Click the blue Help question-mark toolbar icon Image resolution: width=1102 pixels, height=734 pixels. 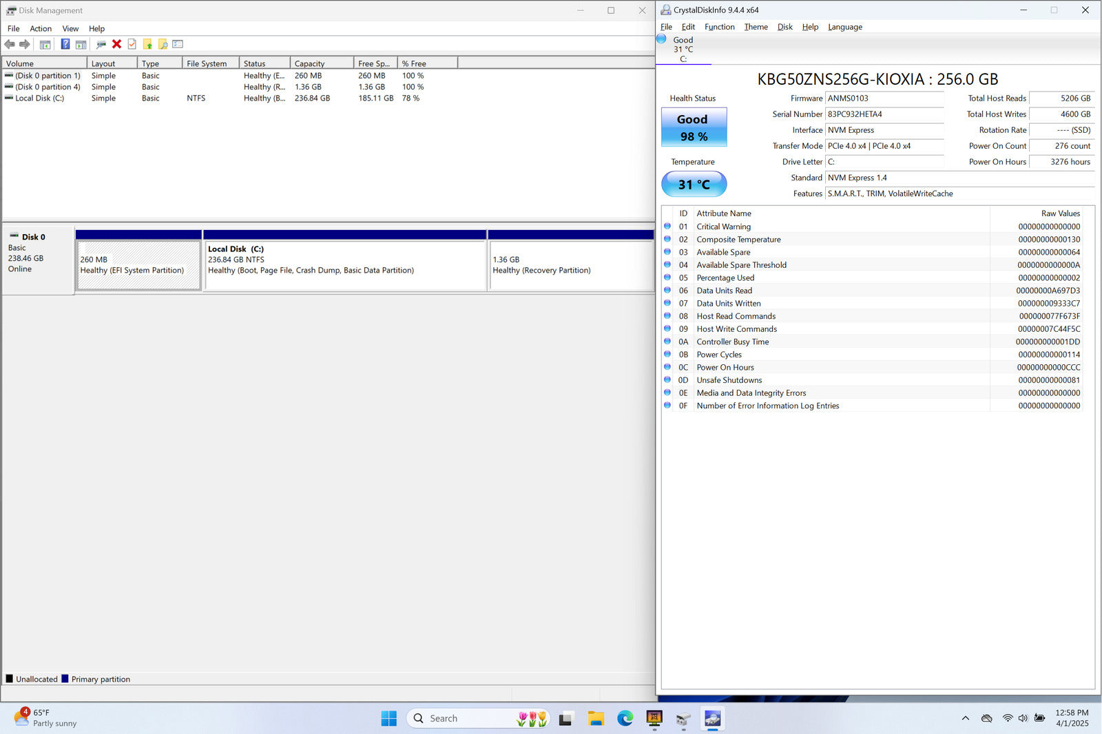(65, 44)
